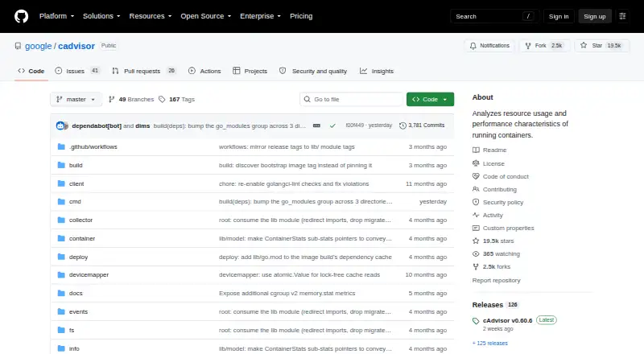Click the Notifications bell button
This screenshot has height=354, width=644.
tap(489, 46)
